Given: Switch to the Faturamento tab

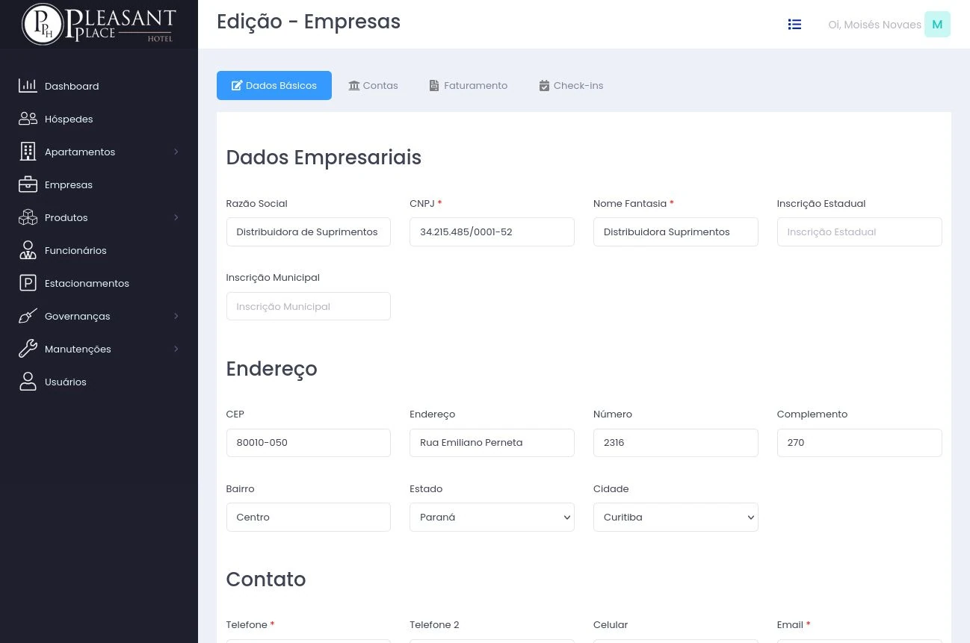Looking at the screenshot, I should (x=468, y=86).
